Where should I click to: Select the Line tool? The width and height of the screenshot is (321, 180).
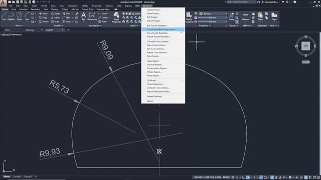pos(4,16)
